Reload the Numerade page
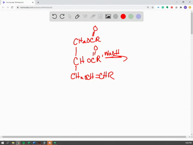The height and width of the screenshot is (145, 193). click(12, 7)
